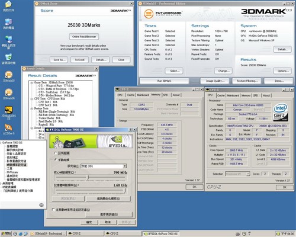
Task: Select the manual overclocking radio button
Action: coord(56,160)
